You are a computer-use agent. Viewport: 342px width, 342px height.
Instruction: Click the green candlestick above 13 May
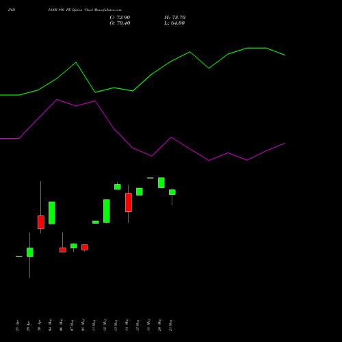(x=118, y=187)
